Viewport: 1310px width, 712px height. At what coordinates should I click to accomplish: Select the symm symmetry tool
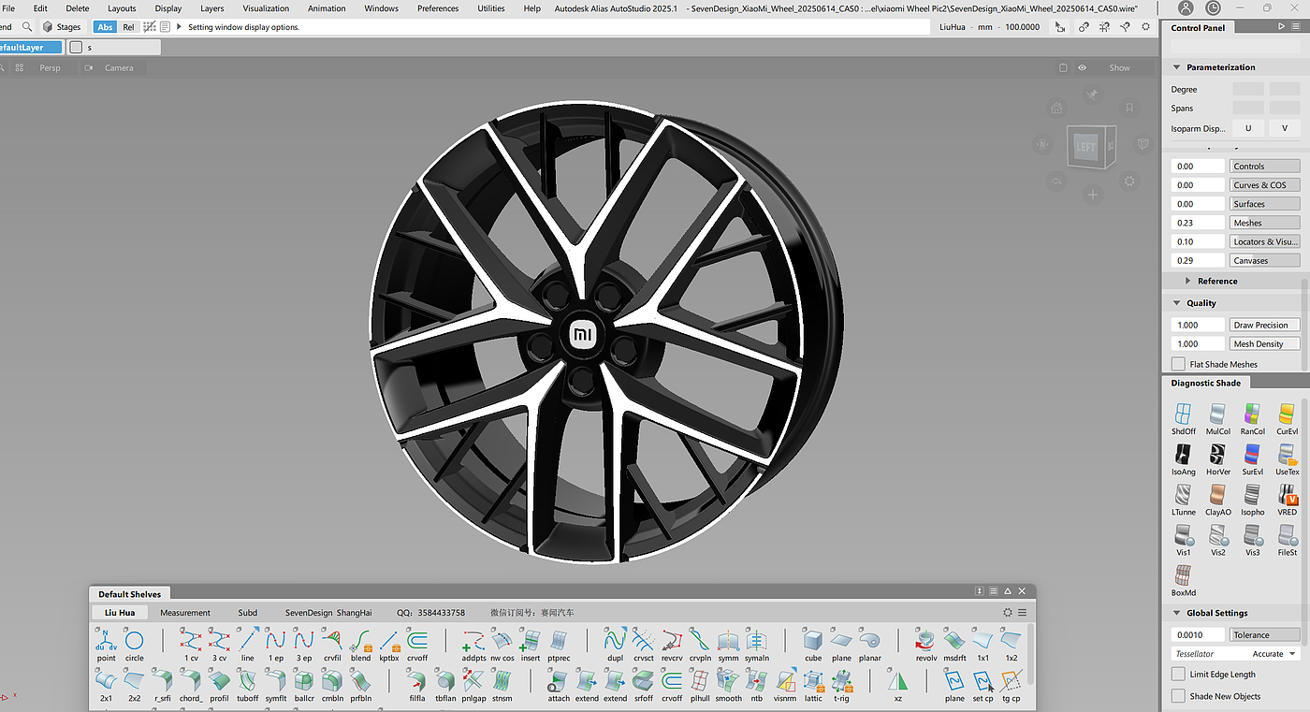coord(728,641)
